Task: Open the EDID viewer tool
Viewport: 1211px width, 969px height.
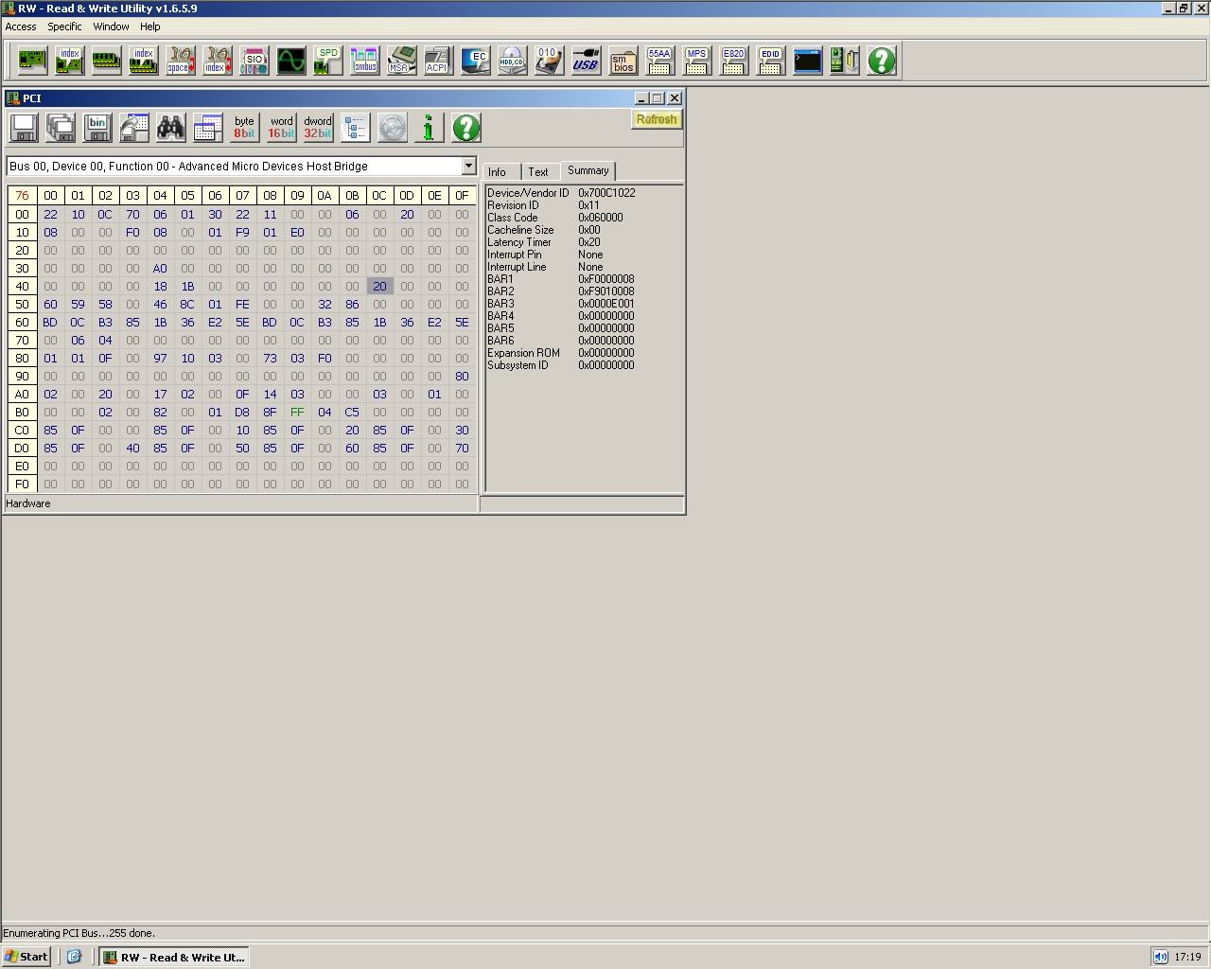Action: pyautogui.click(x=771, y=61)
